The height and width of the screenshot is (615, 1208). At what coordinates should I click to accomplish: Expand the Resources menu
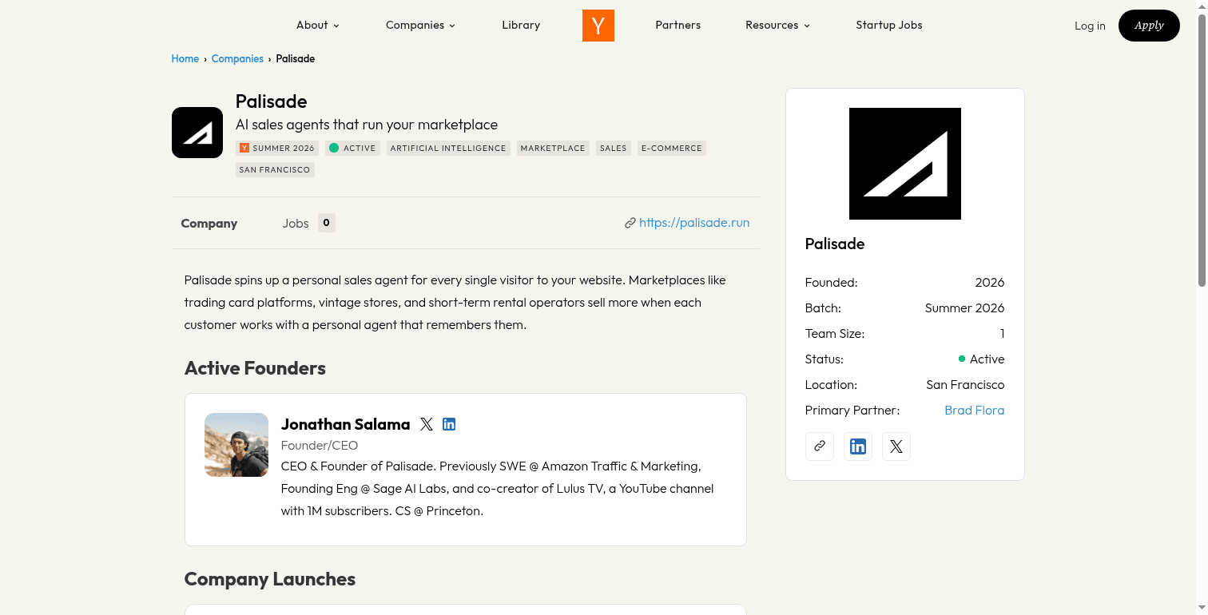[x=777, y=25]
